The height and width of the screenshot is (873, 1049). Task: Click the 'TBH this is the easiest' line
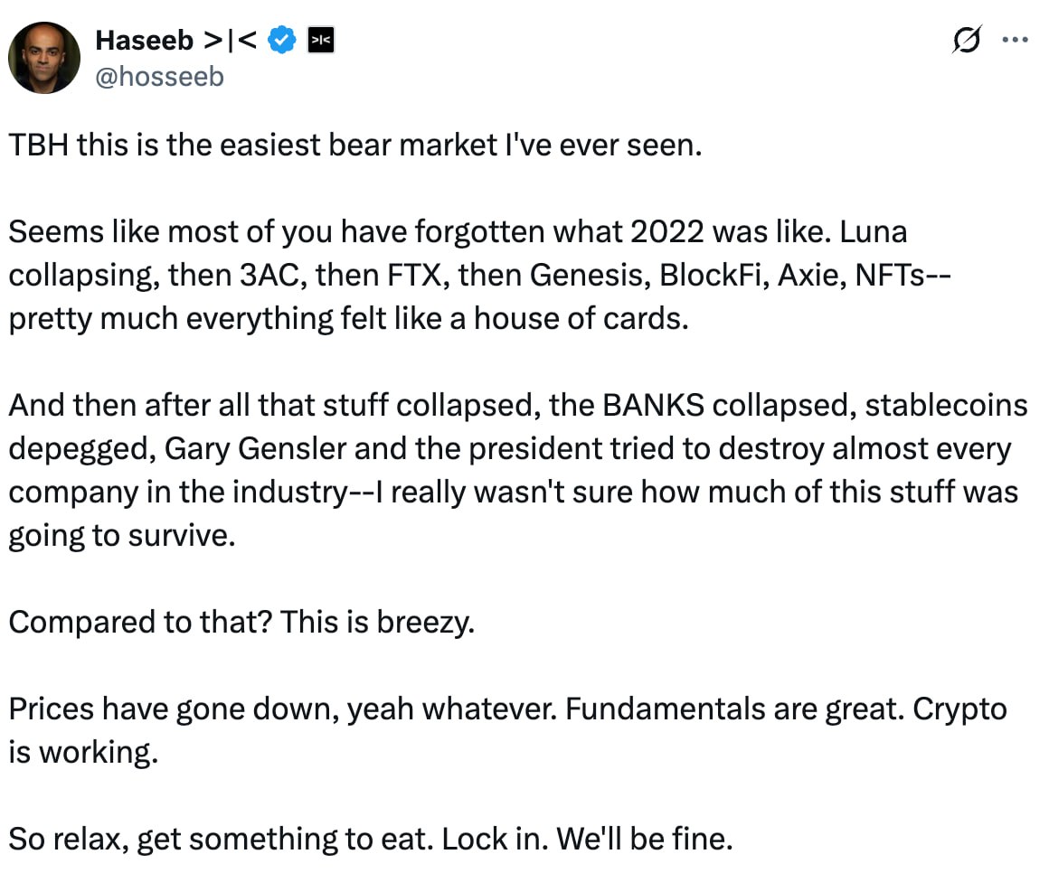click(x=354, y=145)
